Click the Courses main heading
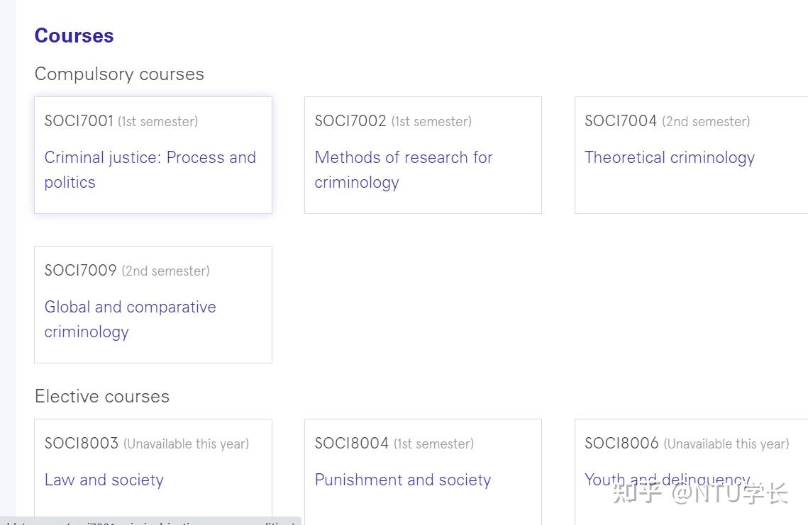The height and width of the screenshot is (525, 808). [74, 35]
